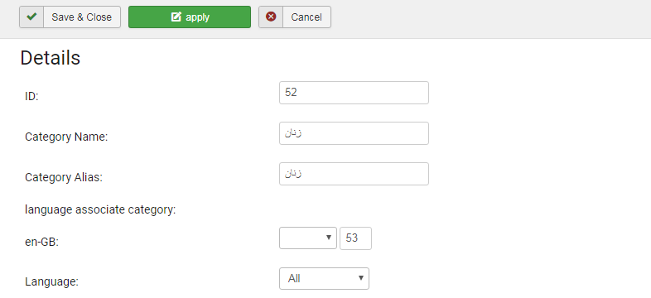Click the Language label
The height and width of the screenshot is (298, 651).
[x=51, y=282]
